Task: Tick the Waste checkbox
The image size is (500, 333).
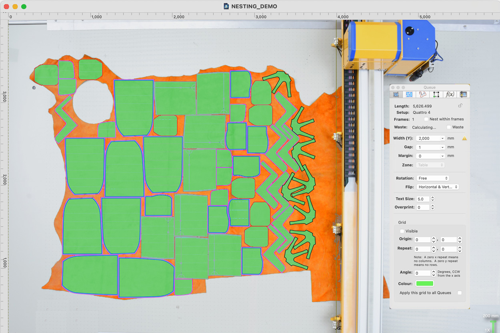Action: pos(449,127)
